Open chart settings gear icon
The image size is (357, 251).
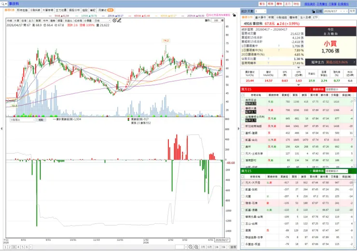(114, 20)
